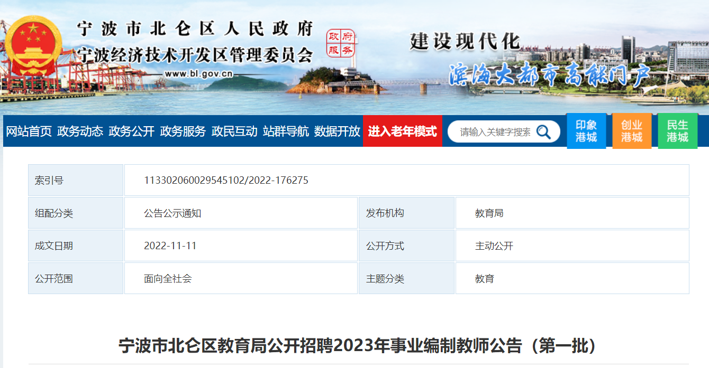Click the 宁波市北仑区人民政府 header title
This screenshot has width=709, height=368.
[195, 29]
